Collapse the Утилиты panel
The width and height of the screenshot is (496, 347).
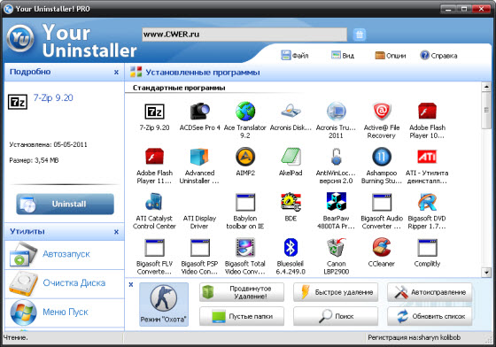click(x=116, y=232)
